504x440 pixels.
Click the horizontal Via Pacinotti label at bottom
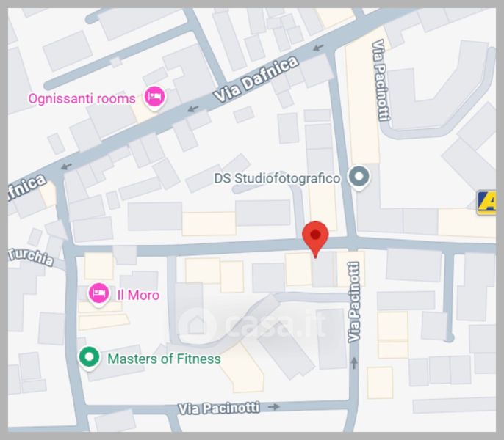[x=219, y=408]
